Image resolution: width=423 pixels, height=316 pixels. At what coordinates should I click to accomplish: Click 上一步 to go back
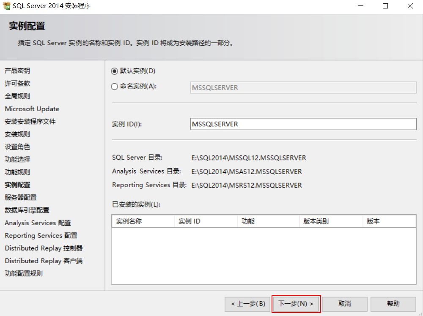[x=247, y=304]
